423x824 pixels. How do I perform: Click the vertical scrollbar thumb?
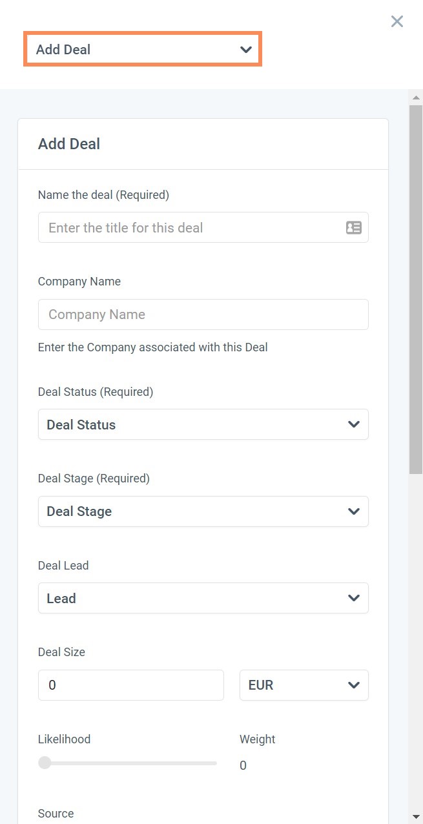[x=416, y=289]
